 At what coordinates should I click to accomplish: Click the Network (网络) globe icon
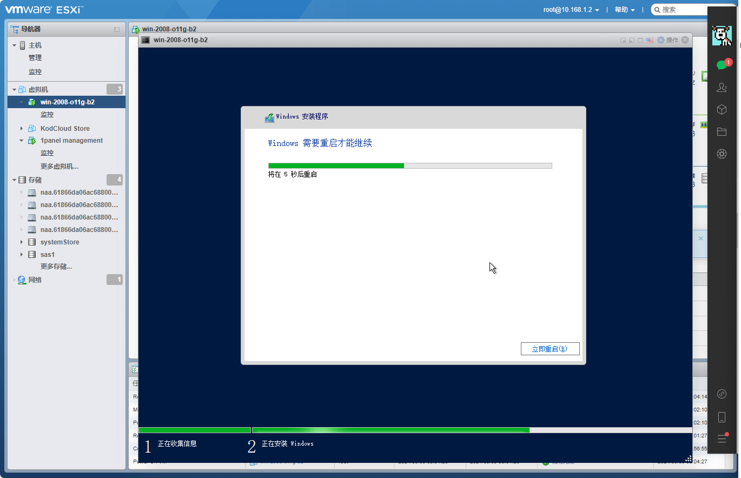pos(22,280)
